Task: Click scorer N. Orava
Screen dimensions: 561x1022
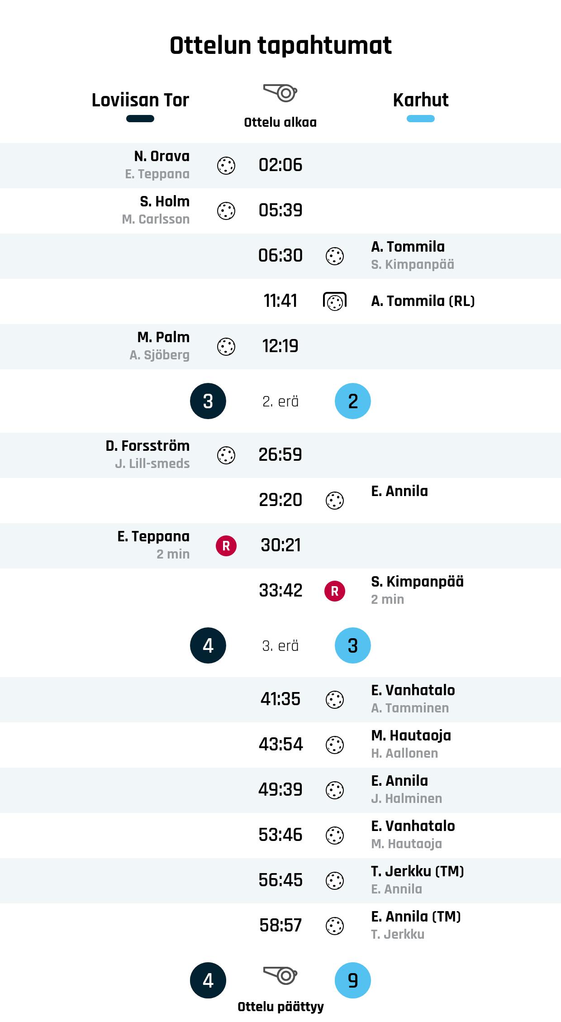Action: pyautogui.click(x=162, y=156)
